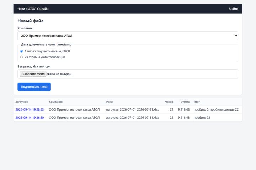Click the Компания column header in table

click(x=56, y=102)
